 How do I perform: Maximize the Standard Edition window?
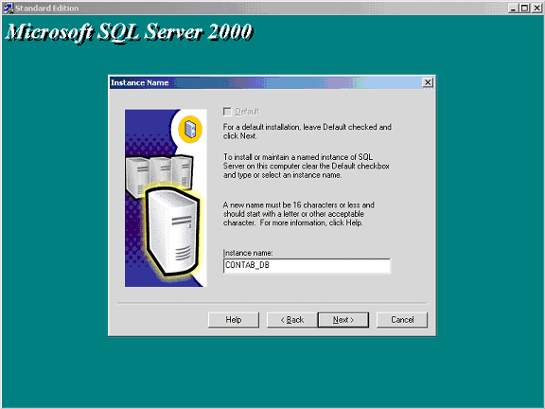pyautogui.click(x=525, y=8)
